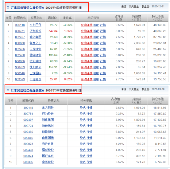Screen dimensions: 170x169
Task: Open stock name 广信股份
Action: pos(36,79)
